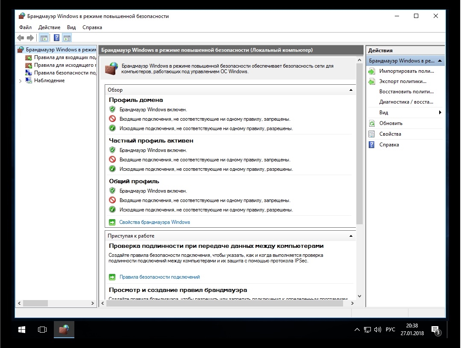
Task: Open Правила безопасности подключений link
Action: click(x=160, y=277)
